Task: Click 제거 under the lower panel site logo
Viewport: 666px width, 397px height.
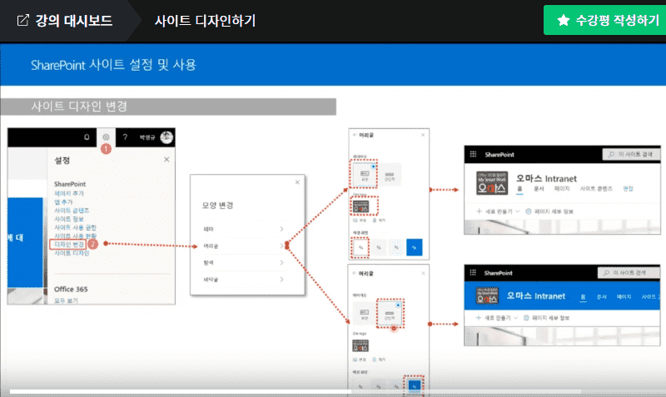Action: [x=380, y=360]
